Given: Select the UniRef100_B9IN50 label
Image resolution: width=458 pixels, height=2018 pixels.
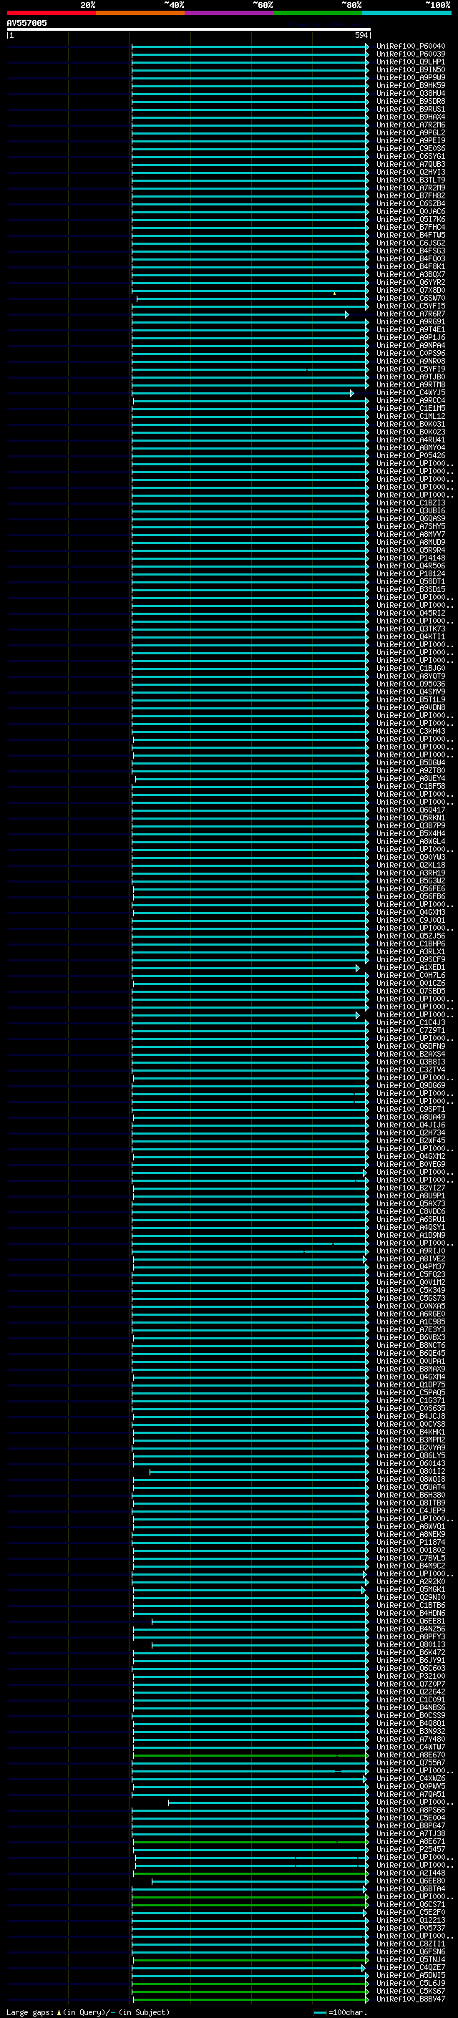Looking at the screenshot, I should click(x=411, y=69).
